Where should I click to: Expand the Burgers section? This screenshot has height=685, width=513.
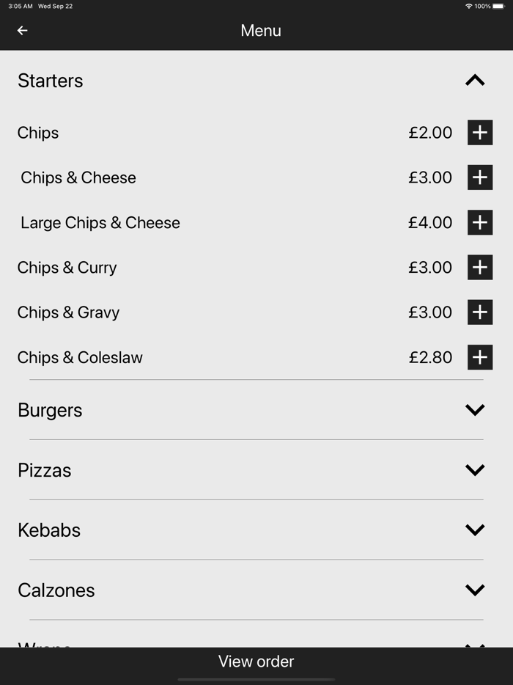tap(475, 409)
